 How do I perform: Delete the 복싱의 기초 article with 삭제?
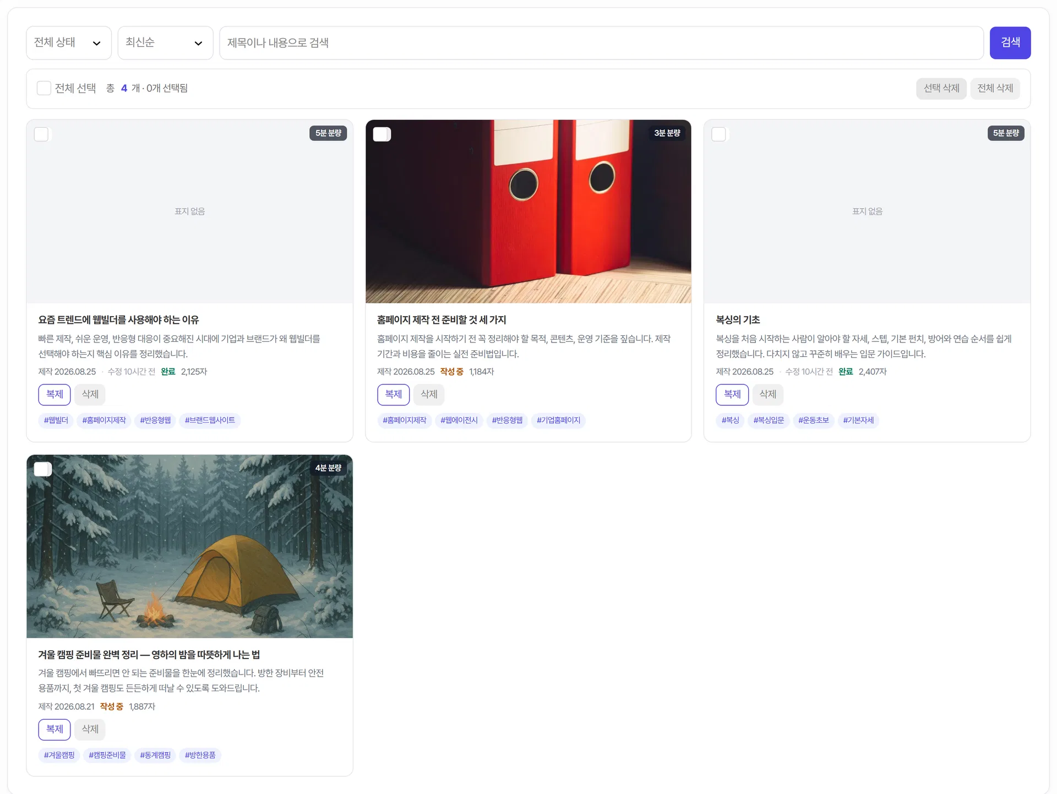click(x=767, y=394)
